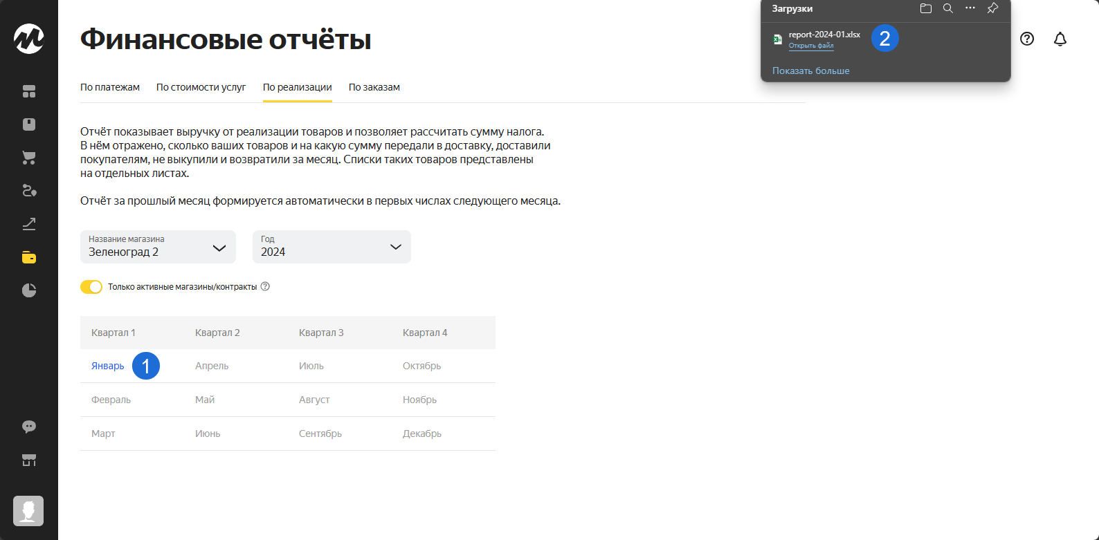This screenshot has width=1099, height=540.
Task: Open the notifications bell icon
Action: coord(1060,39)
